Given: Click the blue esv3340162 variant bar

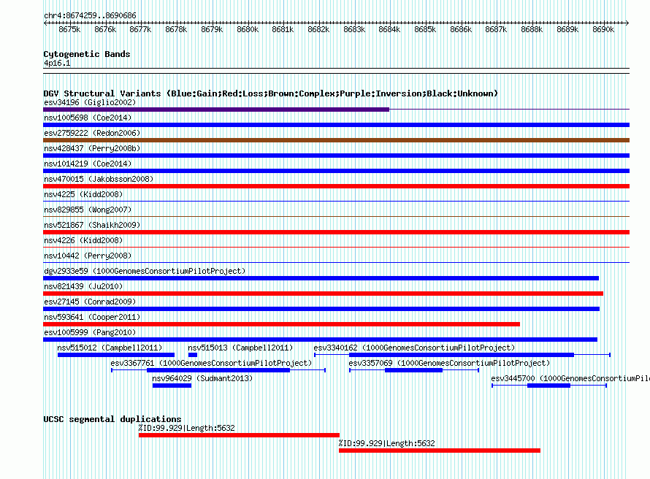Looking at the screenshot, I should 462,355.
